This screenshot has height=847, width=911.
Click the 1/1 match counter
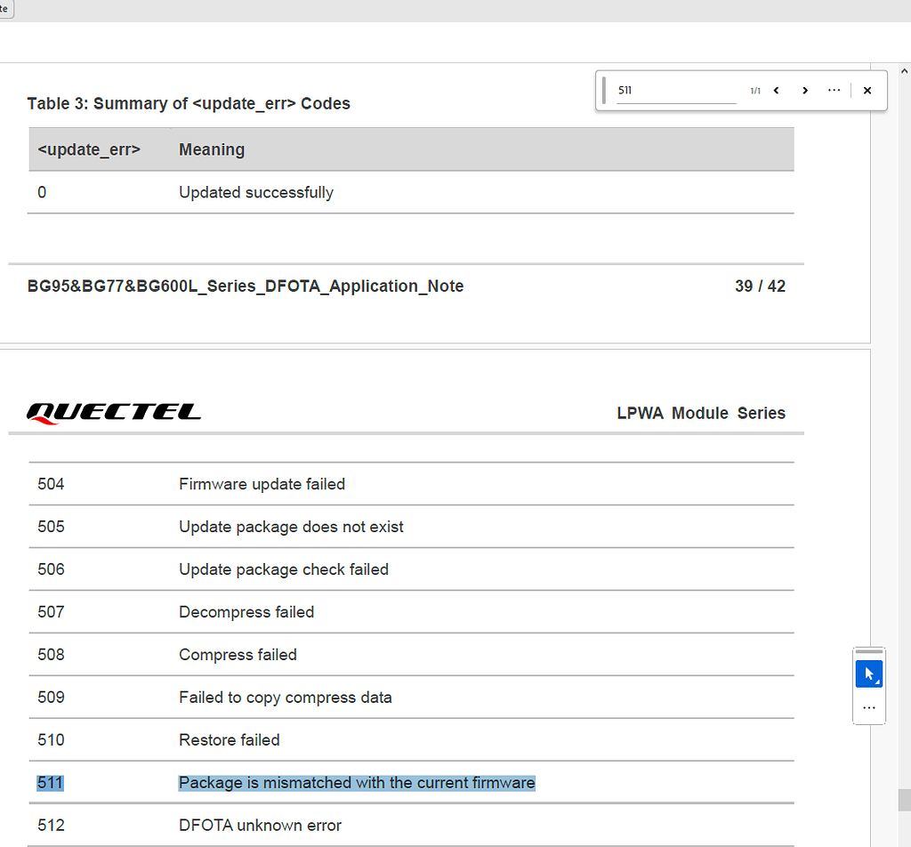pos(754,90)
